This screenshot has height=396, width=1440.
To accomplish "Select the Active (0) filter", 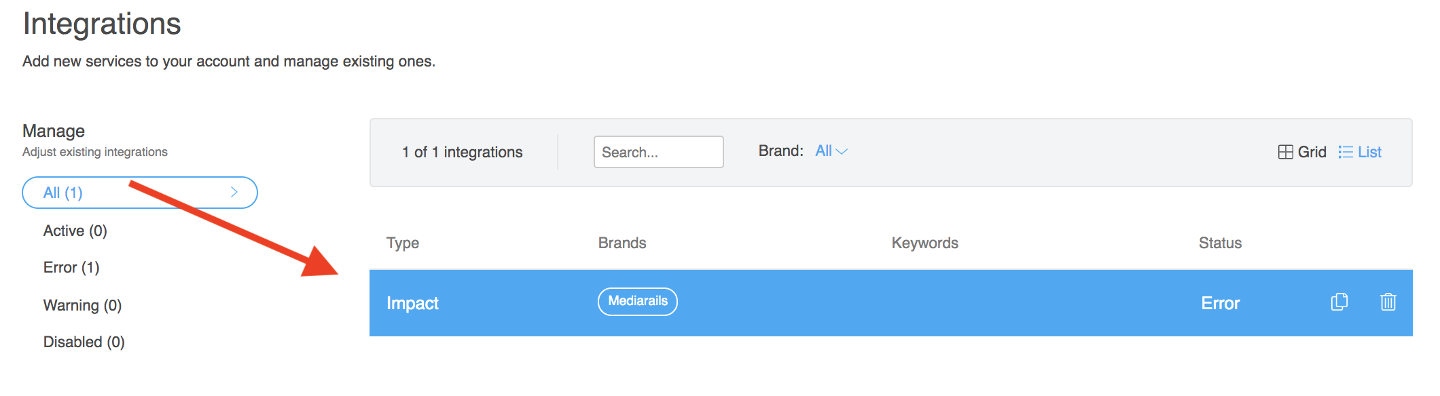I will [75, 231].
